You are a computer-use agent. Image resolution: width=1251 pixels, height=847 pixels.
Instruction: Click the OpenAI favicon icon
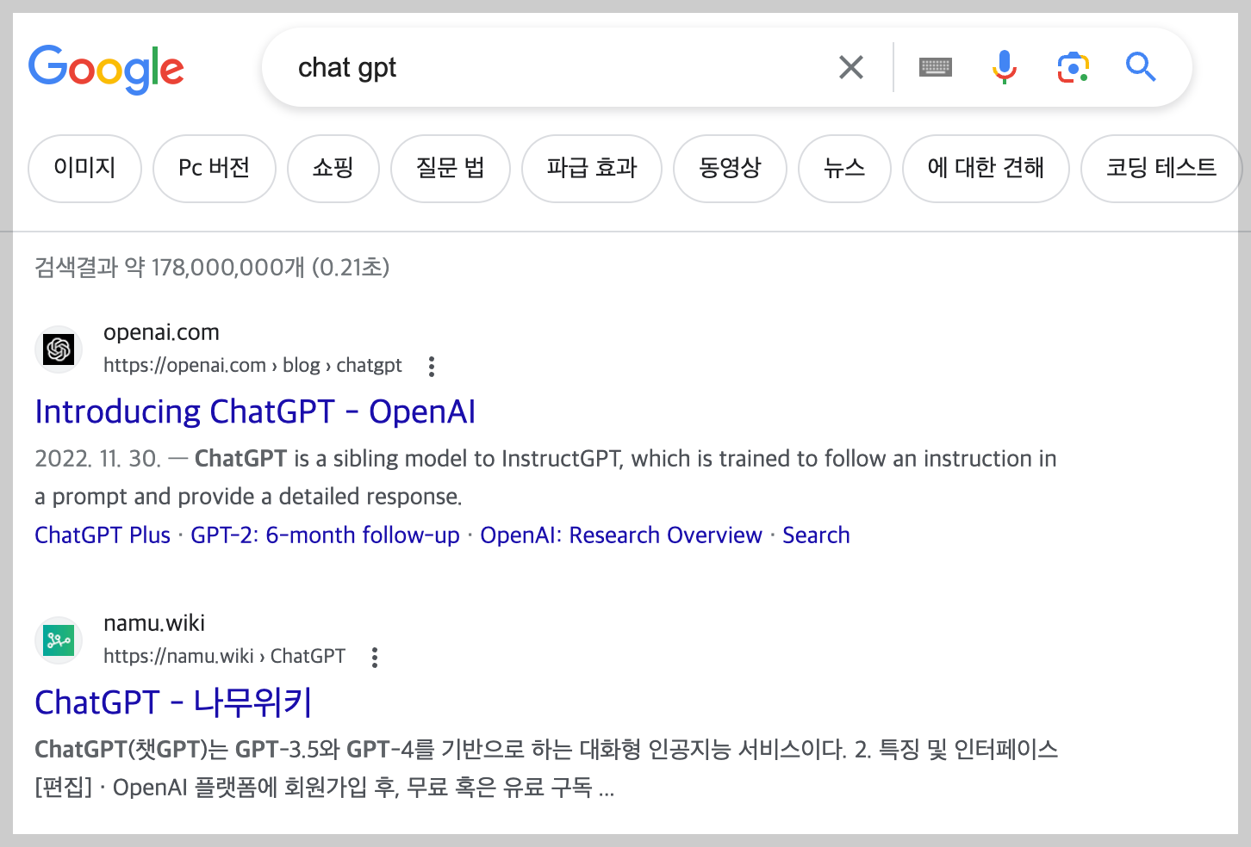tap(59, 349)
